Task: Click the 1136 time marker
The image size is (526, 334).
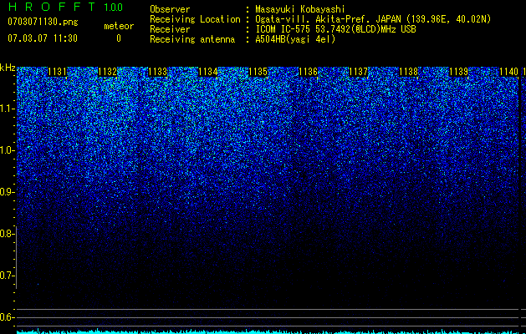Action: click(x=308, y=72)
